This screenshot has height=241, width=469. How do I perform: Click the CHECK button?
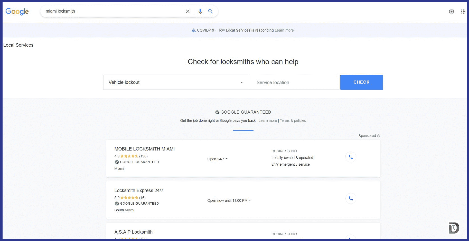[x=361, y=82]
